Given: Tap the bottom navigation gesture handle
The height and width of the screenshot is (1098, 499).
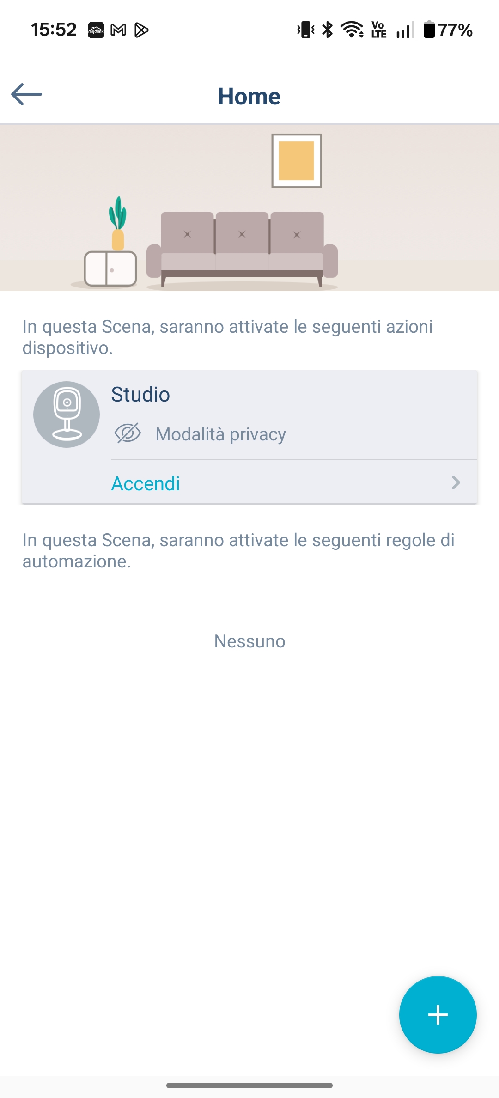Looking at the screenshot, I should coord(249,1086).
